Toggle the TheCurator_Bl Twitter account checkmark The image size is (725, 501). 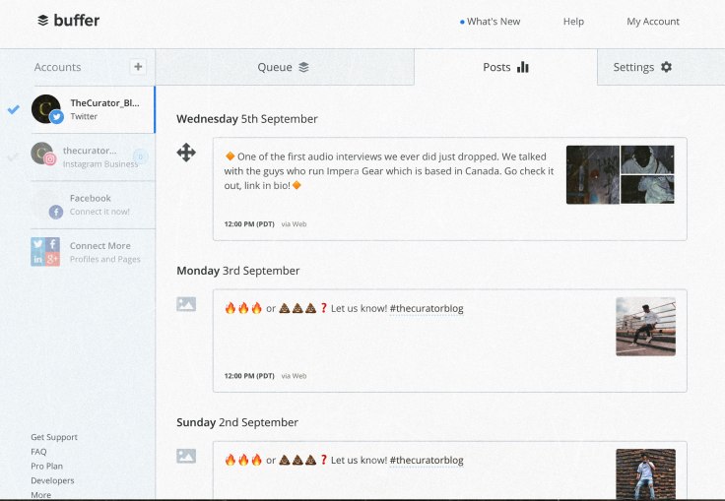pyautogui.click(x=13, y=109)
